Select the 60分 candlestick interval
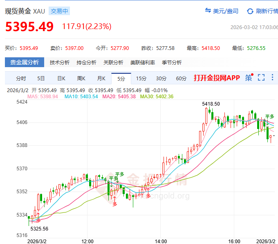Viewport: 278px width, 244px height. pyautogui.click(x=181, y=78)
